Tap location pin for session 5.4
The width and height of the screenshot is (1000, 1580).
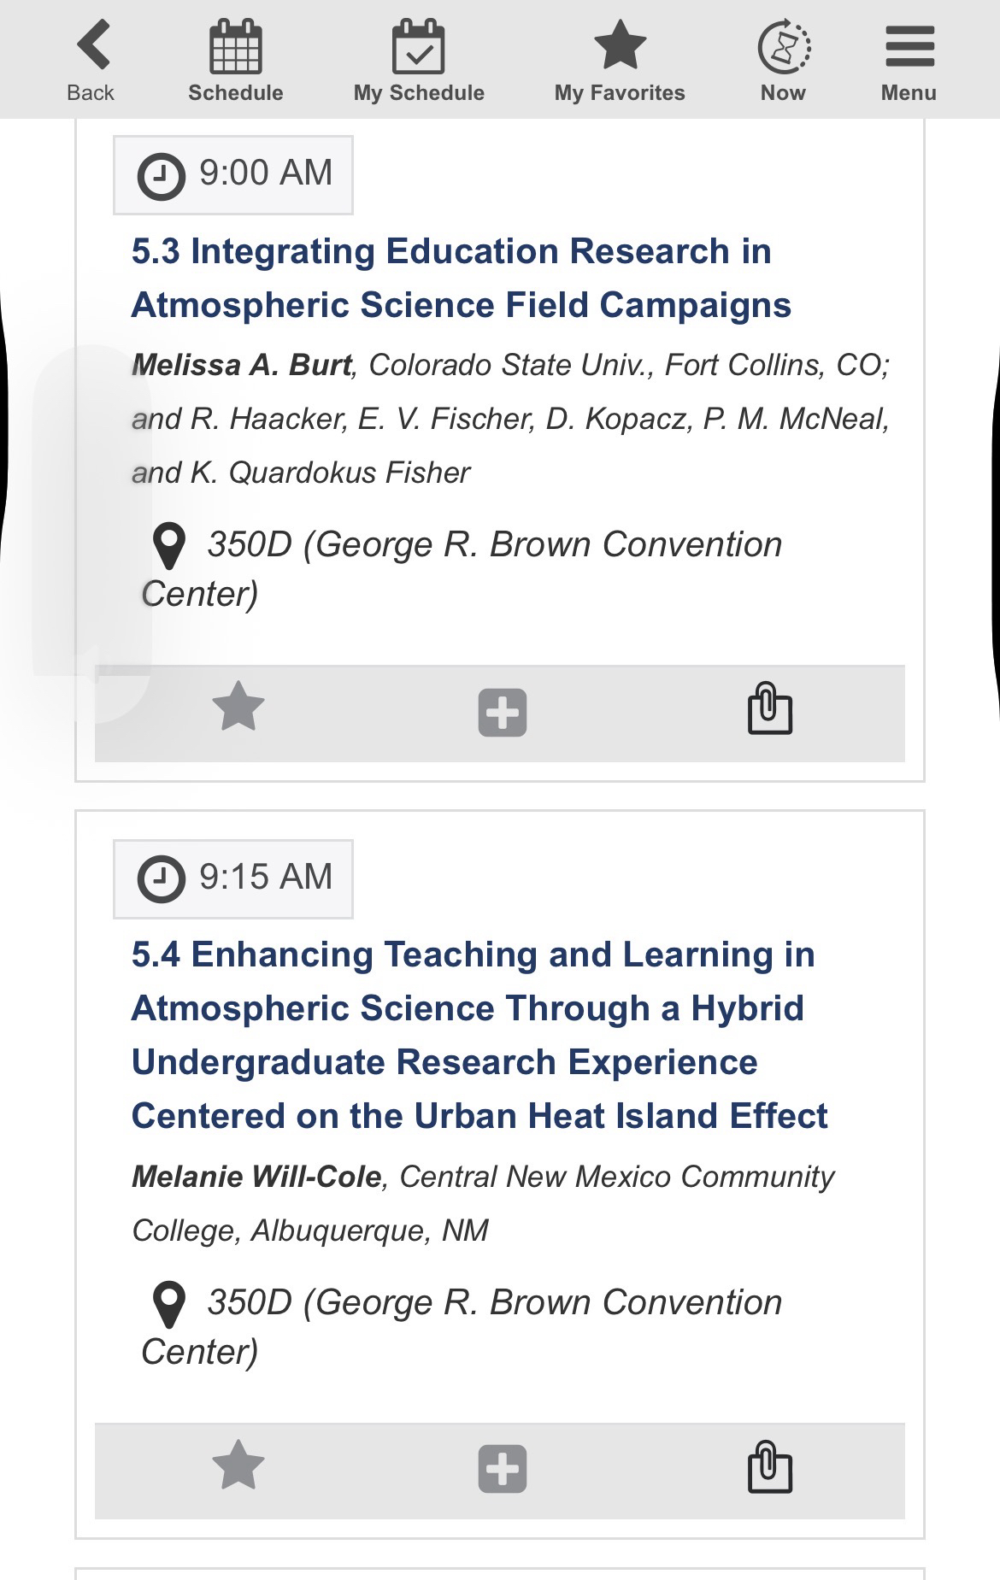tap(168, 1303)
